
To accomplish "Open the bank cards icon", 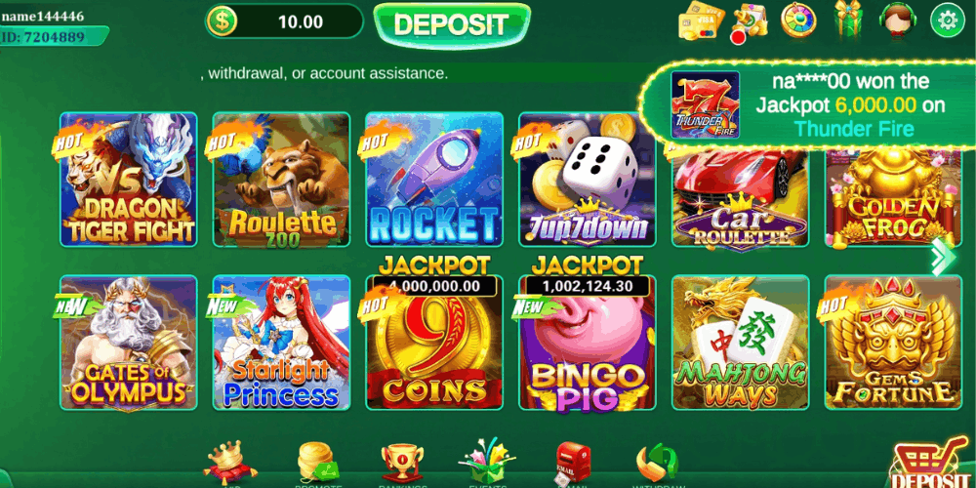I will pyautogui.click(x=700, y=21).
